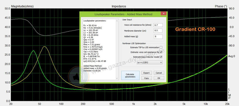This screenshot has width=239, height=106.
Task: Click the Cancel button
Action: (159, 73)
